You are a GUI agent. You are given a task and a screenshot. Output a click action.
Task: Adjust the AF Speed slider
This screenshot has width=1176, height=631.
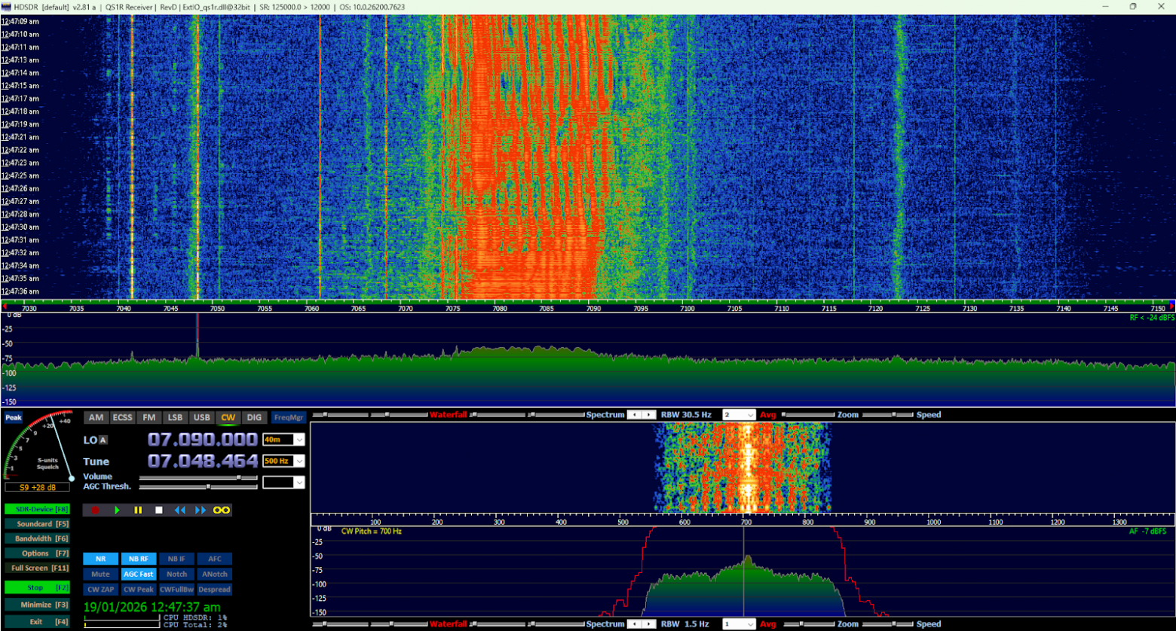pos(889,624)
